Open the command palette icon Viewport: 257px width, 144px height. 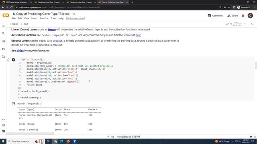click(x=3, y=125)
